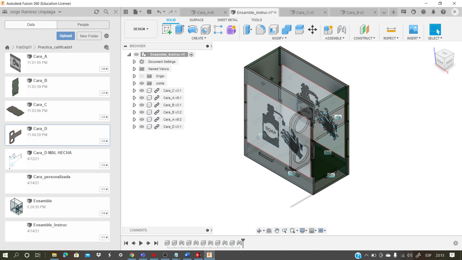This screenshot has width=462, height=260.
Task: Select the Combine tool
Action: click(286, 29)
